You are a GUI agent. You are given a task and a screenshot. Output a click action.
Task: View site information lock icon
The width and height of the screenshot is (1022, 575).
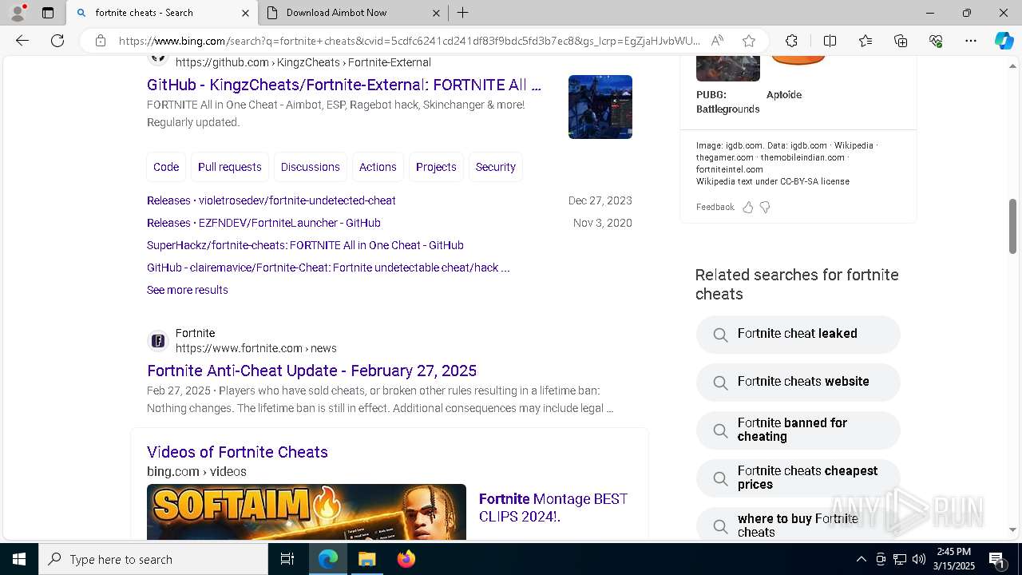(x=100, y=41)
